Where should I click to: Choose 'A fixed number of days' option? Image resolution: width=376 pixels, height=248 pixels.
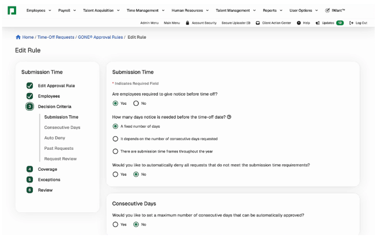tap(115, 126)
